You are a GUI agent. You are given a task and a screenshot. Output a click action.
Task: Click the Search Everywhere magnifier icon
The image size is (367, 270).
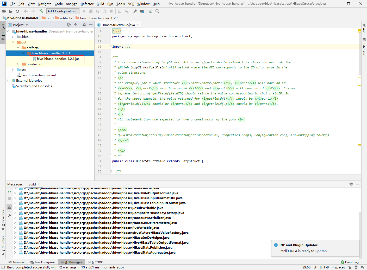click(157, 11)
